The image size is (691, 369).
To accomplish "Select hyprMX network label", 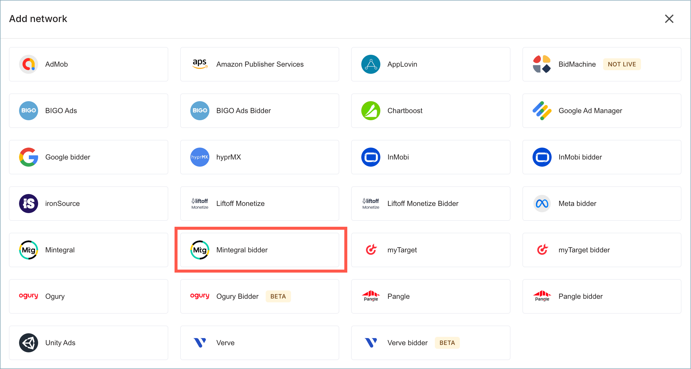I will pyautogui.click(x=228, y=157).
